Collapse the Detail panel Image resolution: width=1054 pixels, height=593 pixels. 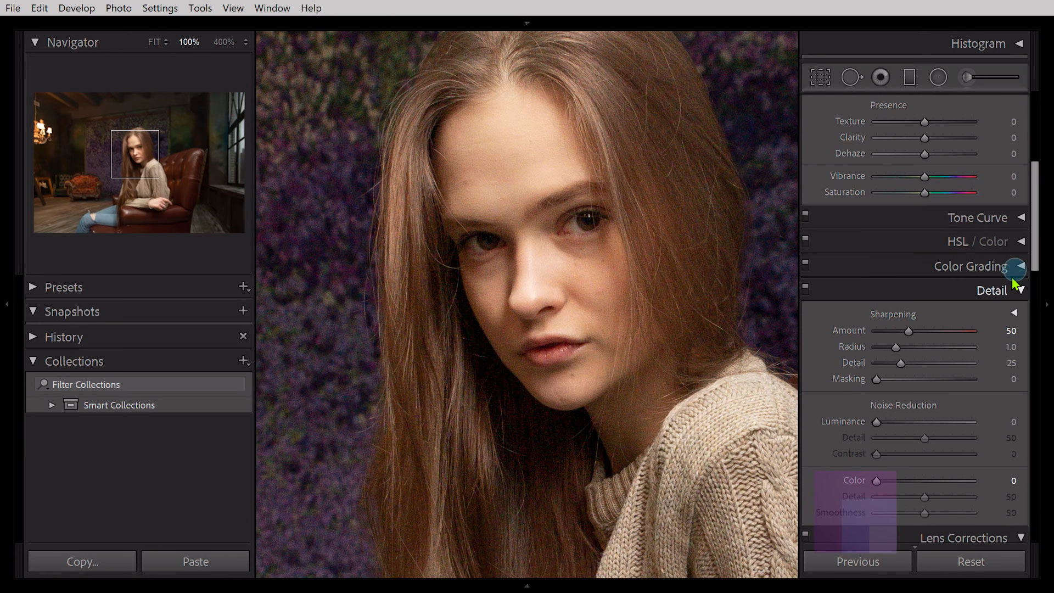pyautogui.click(x=1021, y=290)
